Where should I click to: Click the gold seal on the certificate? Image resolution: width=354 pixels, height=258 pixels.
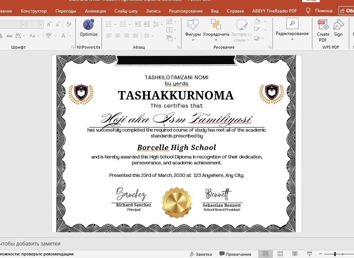177,203
